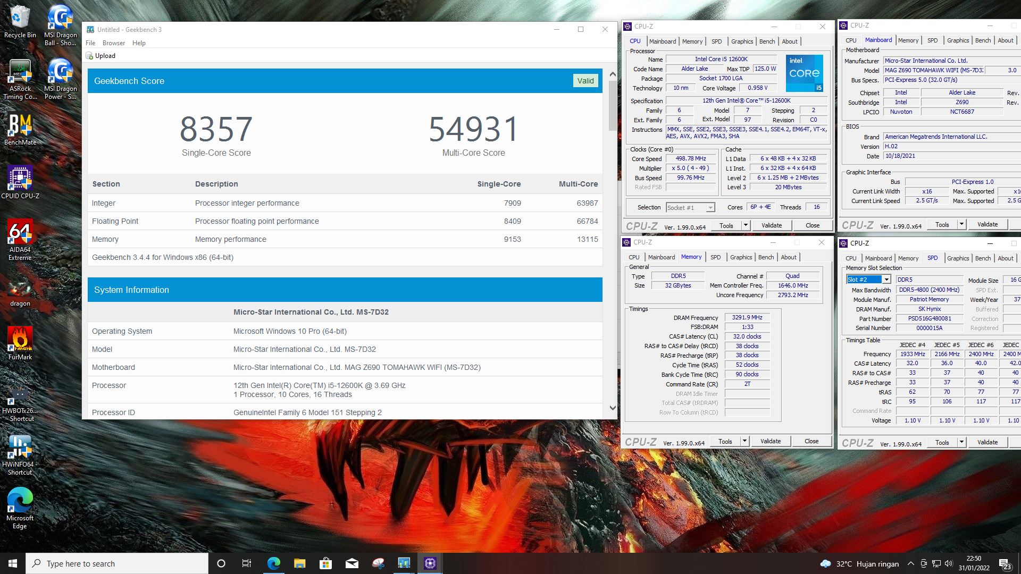Click Part Number field PSD516G480081
Screen dimensions: 1021x574
929,318
